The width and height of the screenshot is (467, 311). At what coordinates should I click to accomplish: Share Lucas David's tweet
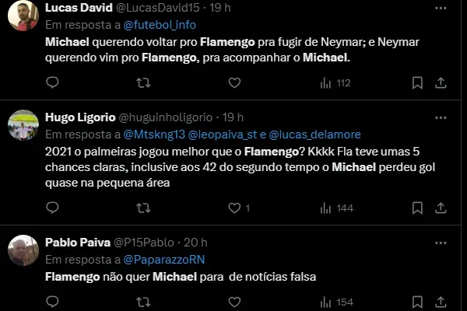(x=441, y=82)
